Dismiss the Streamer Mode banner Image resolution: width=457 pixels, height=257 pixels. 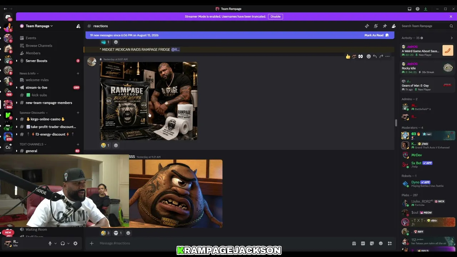(x=451, y=16)
